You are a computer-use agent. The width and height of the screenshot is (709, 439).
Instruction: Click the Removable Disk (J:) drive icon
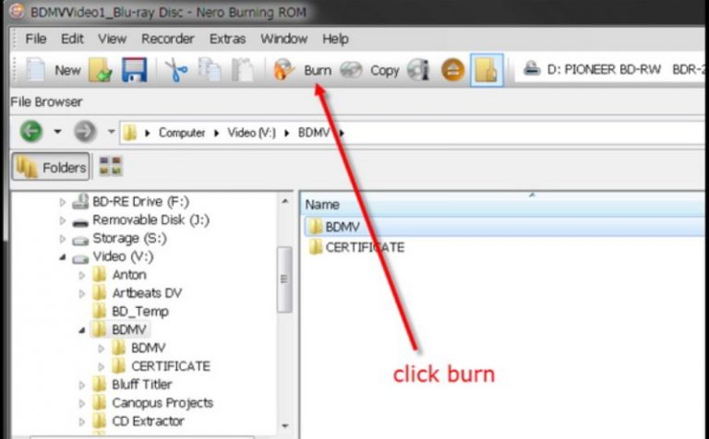pyautogui.click(x=80, y=222)
